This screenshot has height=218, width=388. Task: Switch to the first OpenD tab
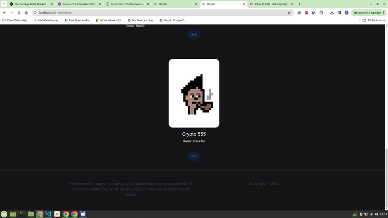pos(175,4)
